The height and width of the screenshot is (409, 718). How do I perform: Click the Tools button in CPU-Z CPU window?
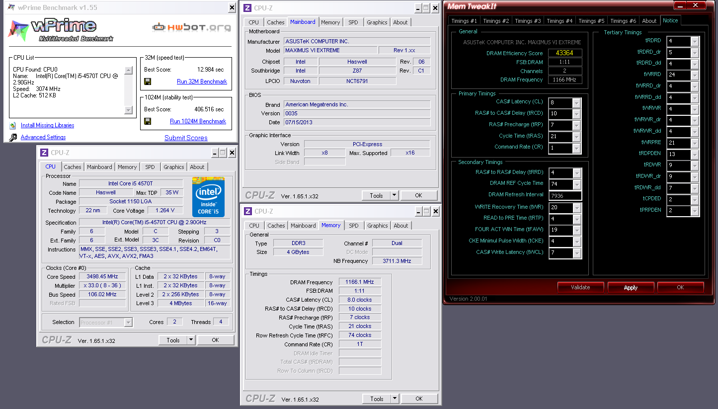coord(173,340)
